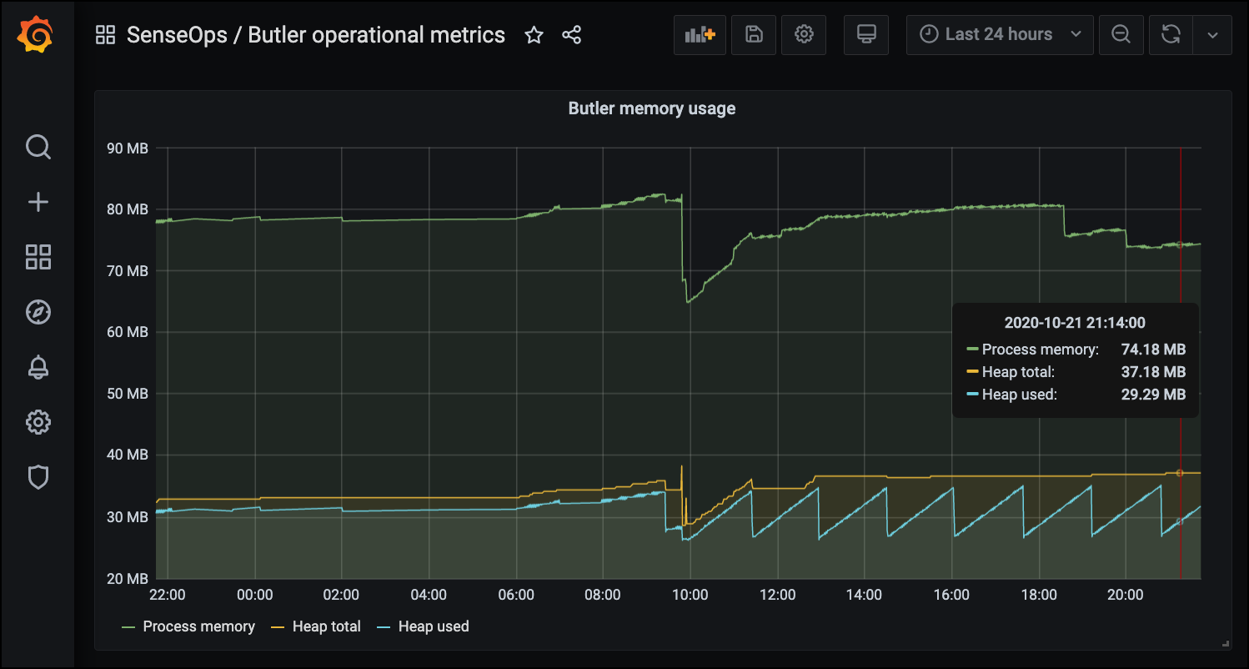Viewport: 1249px width, 669px height.
Task: Share the dashboard via share icon
Action: 571,35
